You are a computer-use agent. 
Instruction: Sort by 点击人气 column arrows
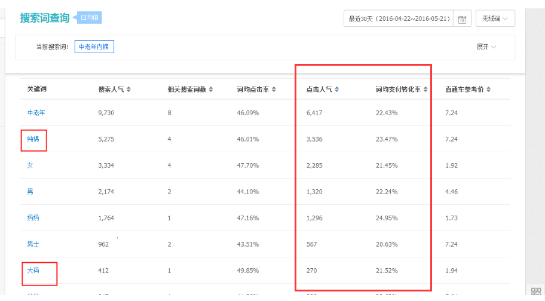coord(337,89)
